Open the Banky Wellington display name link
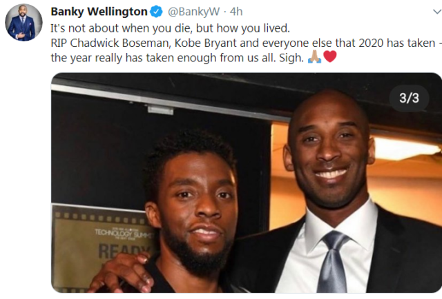442x299 pixels. pyautogui.click(x=99, y=12)
